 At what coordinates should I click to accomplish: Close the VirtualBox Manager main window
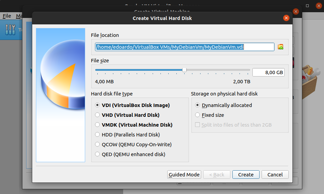pyautogui.click(x=319, y=6)
